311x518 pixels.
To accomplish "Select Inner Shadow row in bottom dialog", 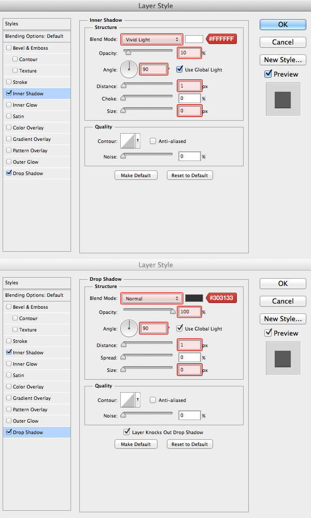I will 37,352.
